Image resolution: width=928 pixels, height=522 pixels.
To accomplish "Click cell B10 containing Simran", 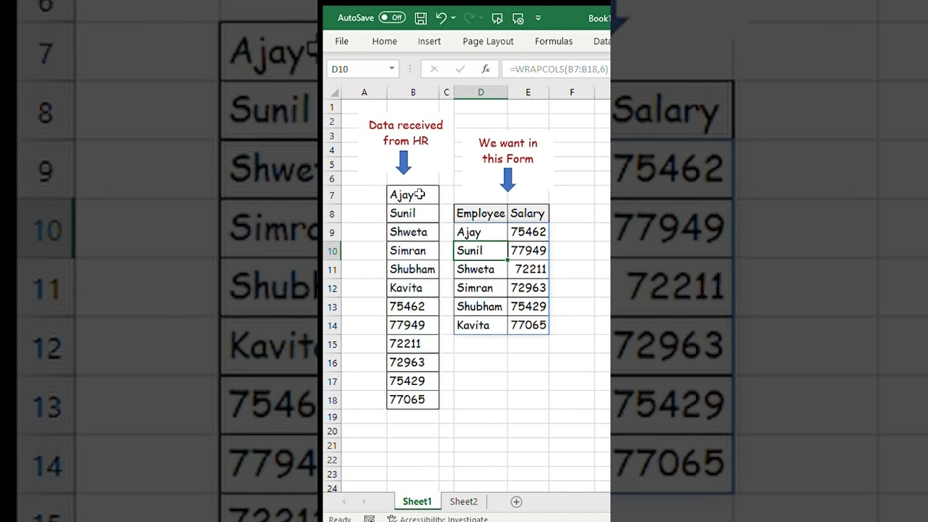I will (x=413, y=251).
